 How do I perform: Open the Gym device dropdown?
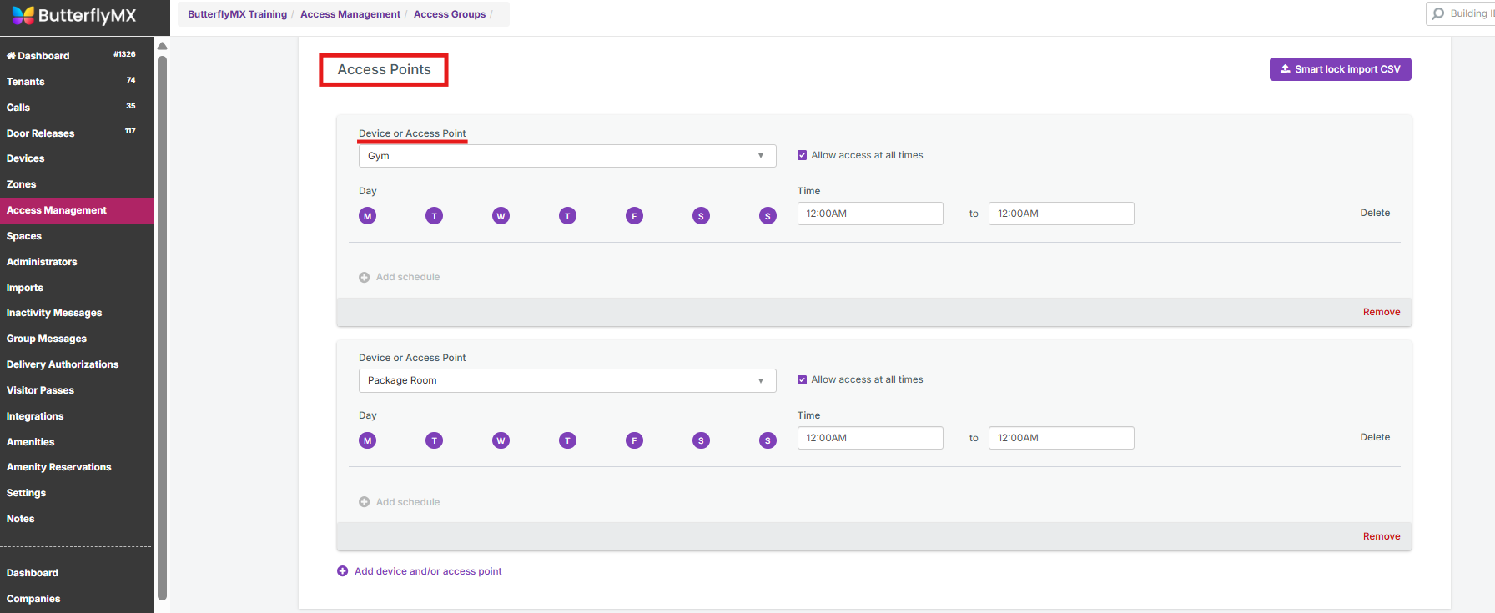pos(566,156)
